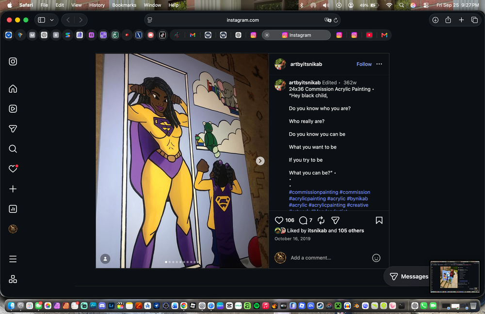Switch to active Instagram tab label
This screenshot has width=485, height=314.
coord(296,35)
